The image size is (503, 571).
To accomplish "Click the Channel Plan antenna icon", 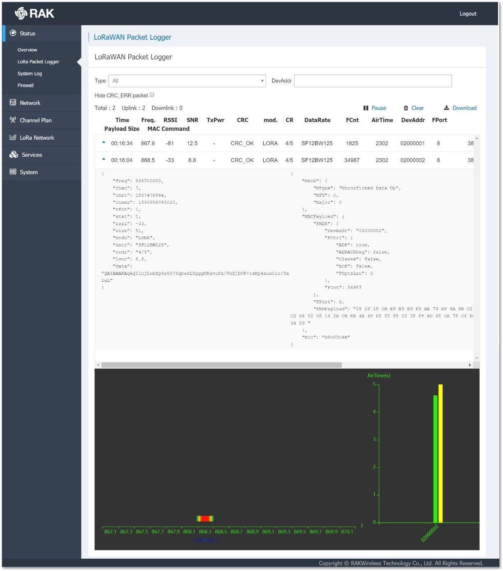I will (13, 120).
